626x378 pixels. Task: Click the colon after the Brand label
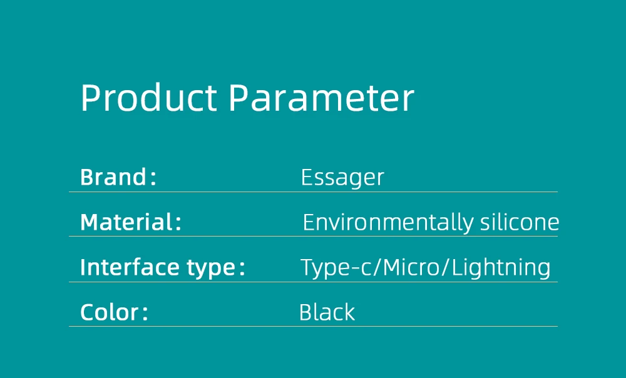click(x=153, y=179)
